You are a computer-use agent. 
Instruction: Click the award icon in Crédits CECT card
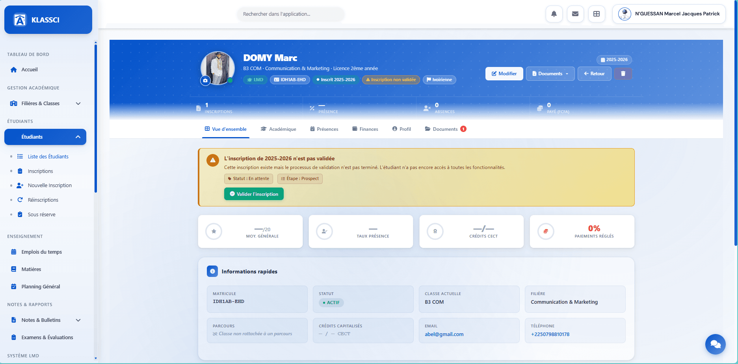pos(435,231)
